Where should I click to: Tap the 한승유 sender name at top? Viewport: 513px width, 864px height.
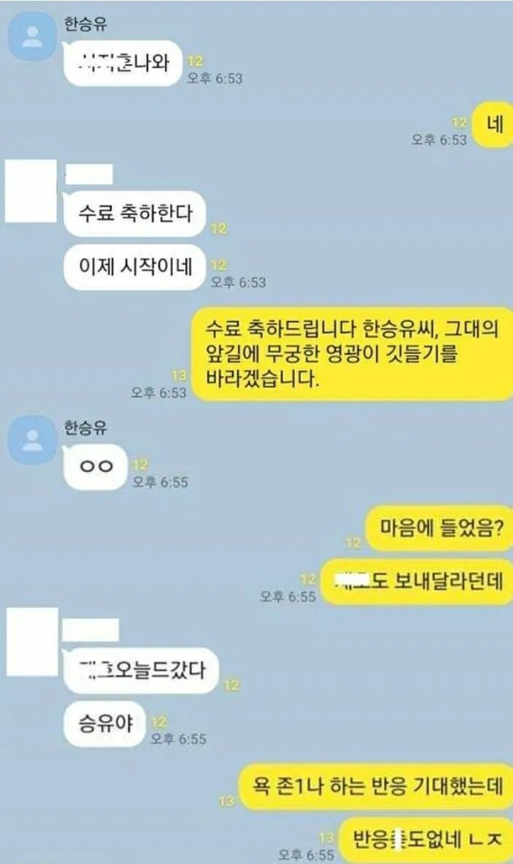[x=85, y=24]
